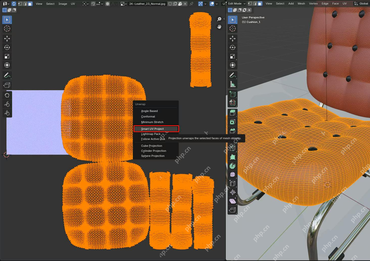Select the Inset Faces tool in 3D viewport

(x=233, y=122)
